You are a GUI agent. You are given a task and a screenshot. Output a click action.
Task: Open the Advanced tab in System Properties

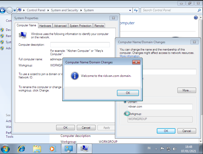pos(60,26)
